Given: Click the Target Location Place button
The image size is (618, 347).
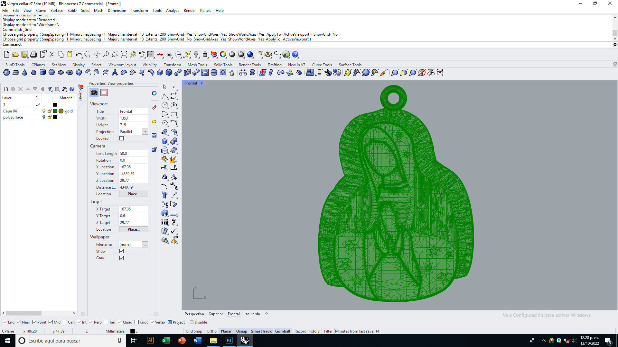Looking at the screenshot, I should (x=134, y=229).
